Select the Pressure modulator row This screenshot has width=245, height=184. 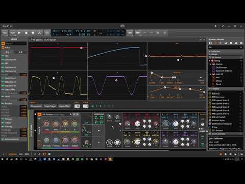tap(9, 119)
